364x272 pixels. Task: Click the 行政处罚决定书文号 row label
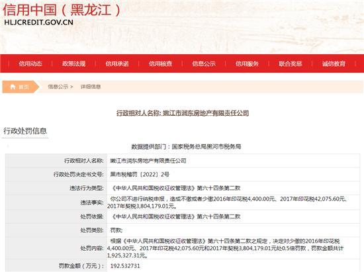point(79,174)
